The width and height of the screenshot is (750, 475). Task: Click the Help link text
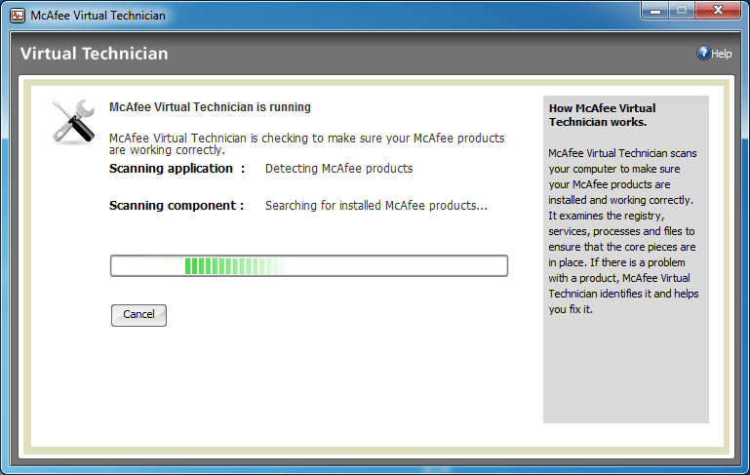tap(722, 54)
